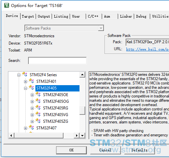This screenshot has width=169, height=158.
Task: Click the device tree scroll left arrow
Action: click(x=11, y=135)
